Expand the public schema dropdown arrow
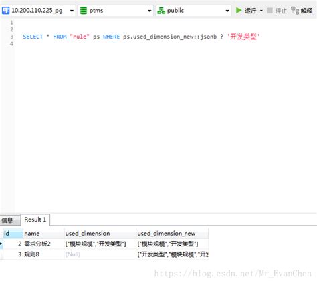Screen dimensions: 317x283 tap(227, 11)
